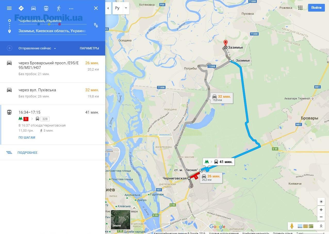Edit the Зазимье destination field

tap(52, 31)
